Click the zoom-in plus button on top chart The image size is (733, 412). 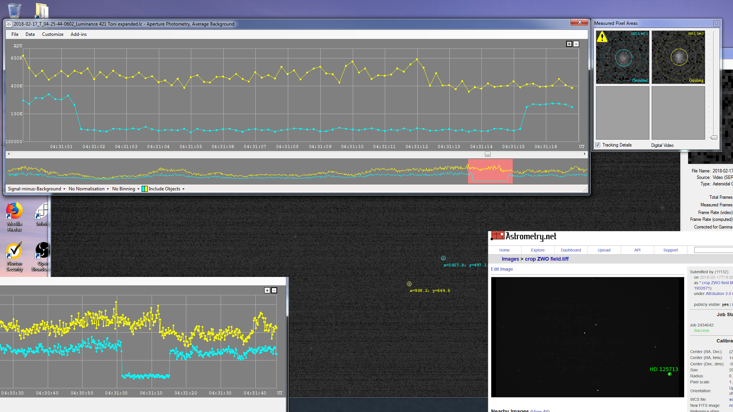coord(569,44)
